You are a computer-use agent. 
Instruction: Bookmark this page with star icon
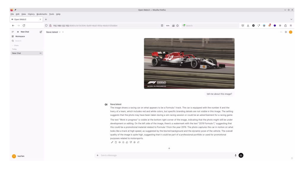178,25
